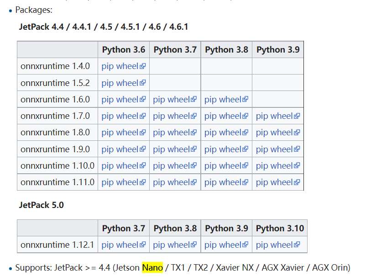Click external link icon for onnxruntime 1.10.0 Python 3.8

pos(246,166)
